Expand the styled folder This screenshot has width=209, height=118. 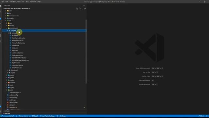(44, 73)
